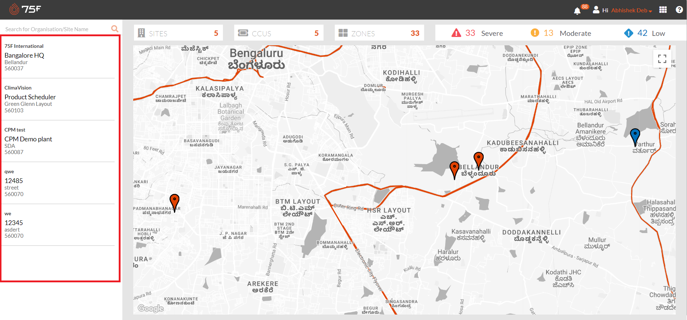Expand the Abhishek Deb user dropdown

click(631, 11)
